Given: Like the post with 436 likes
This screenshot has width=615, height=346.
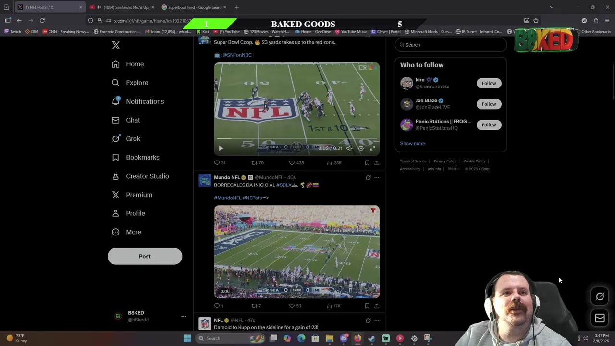Looking at the screenshot, I should pos(296,163).
